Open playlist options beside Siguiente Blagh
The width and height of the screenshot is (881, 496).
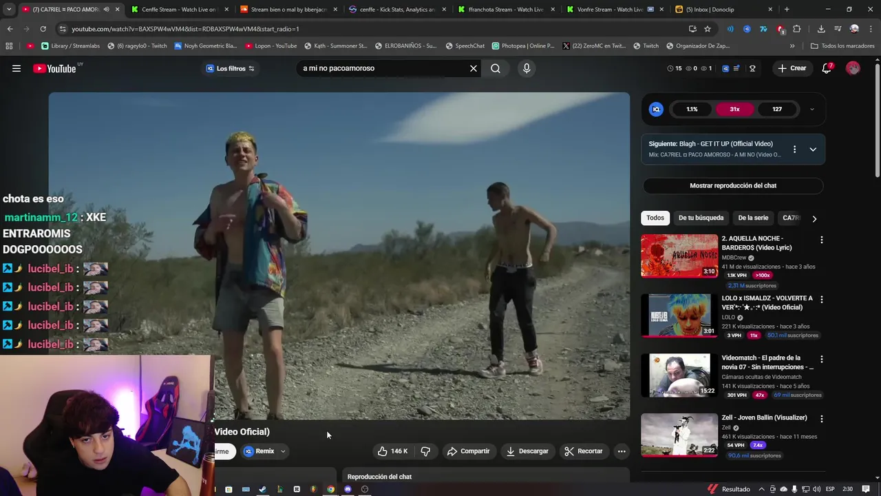[794, 149]
